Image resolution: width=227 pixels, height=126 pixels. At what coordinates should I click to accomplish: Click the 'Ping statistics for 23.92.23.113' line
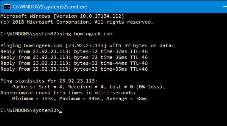pyautogui.click(x=49, y=81)
